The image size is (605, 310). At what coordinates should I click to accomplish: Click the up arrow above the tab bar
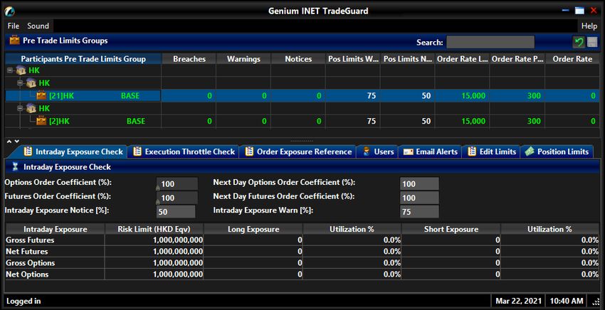[x=9, y=142]
